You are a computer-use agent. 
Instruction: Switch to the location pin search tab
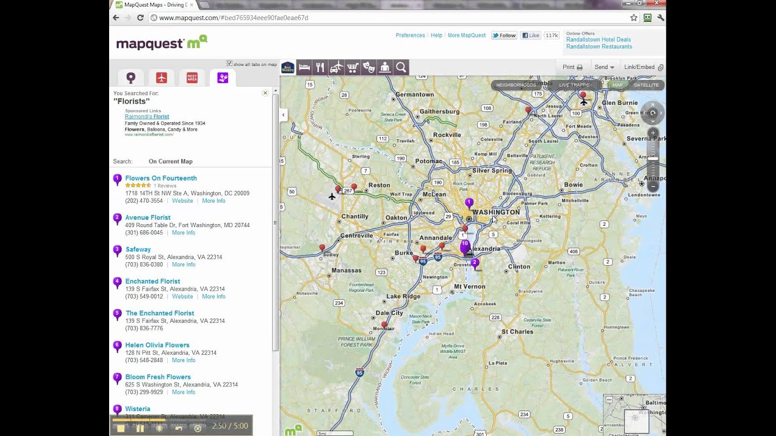coord(131,78)
